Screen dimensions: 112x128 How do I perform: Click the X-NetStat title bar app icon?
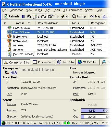[4, 4]
